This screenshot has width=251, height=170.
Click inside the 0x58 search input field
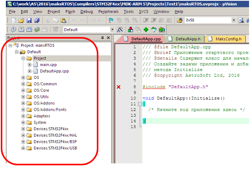click(208, 20)
